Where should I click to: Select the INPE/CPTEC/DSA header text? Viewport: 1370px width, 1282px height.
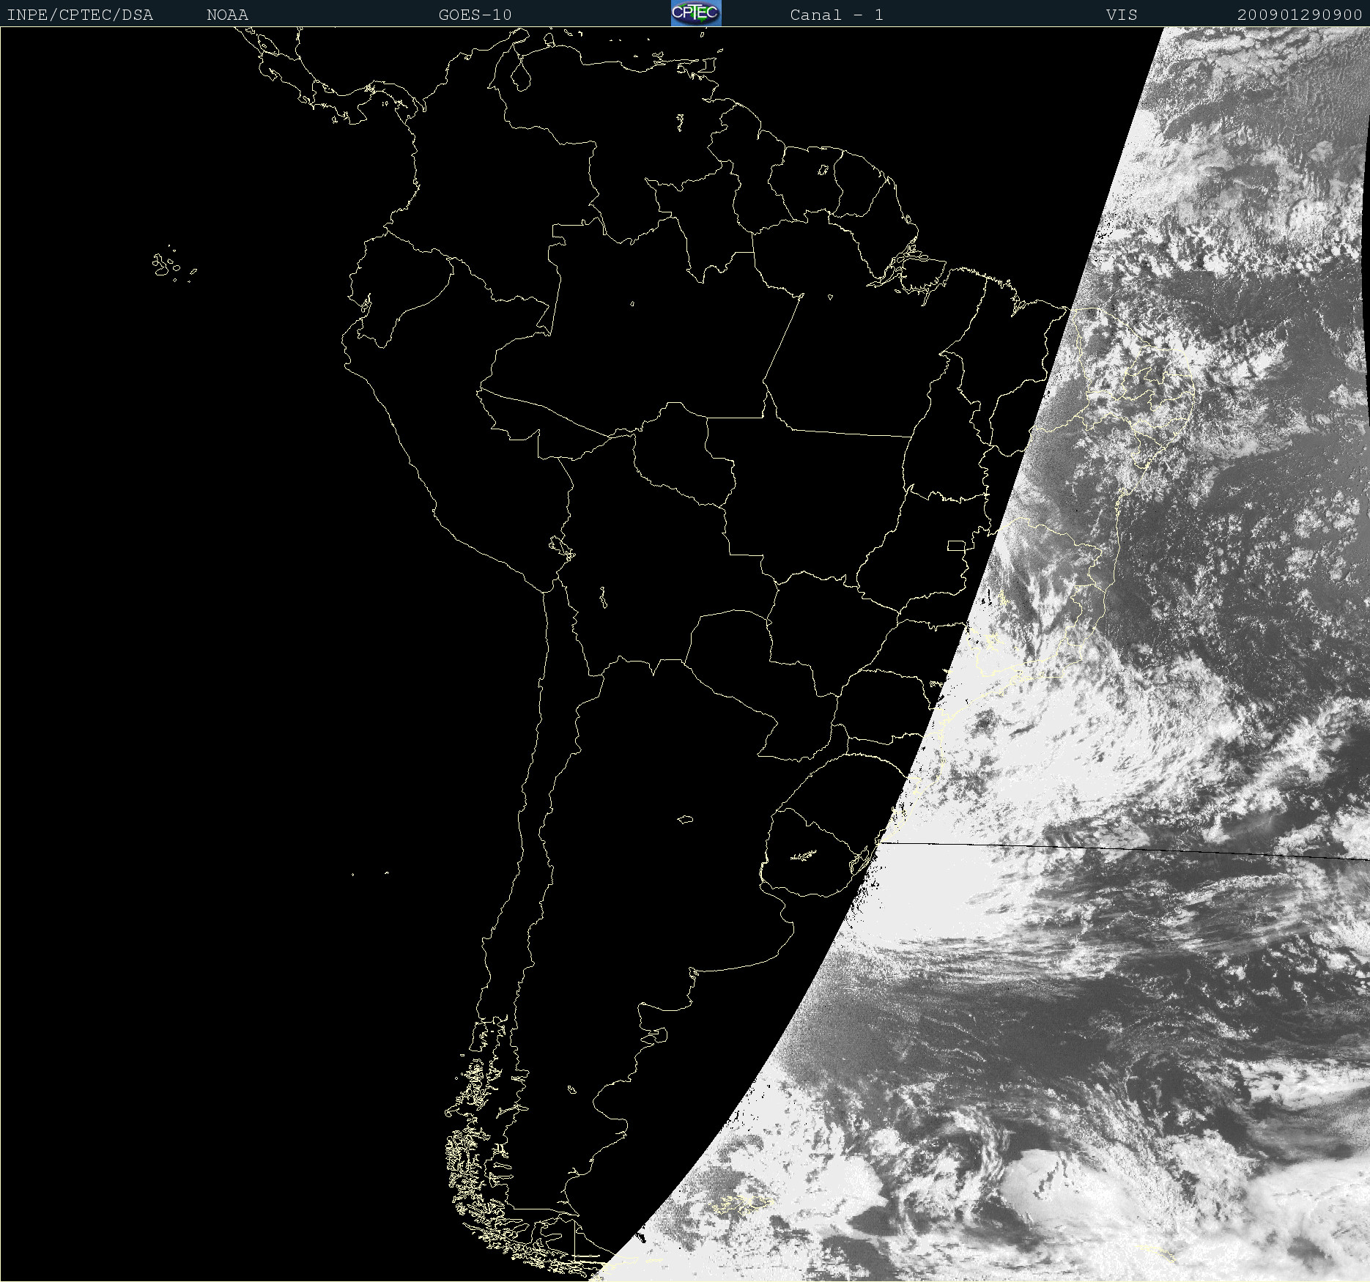point(80,15)
